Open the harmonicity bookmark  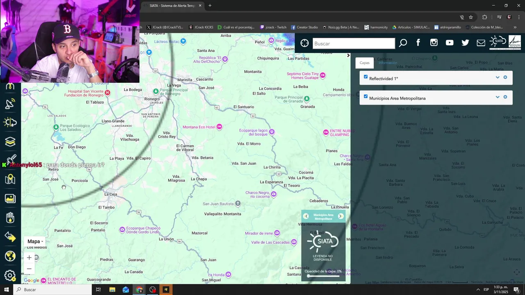(x=376, y=27)
